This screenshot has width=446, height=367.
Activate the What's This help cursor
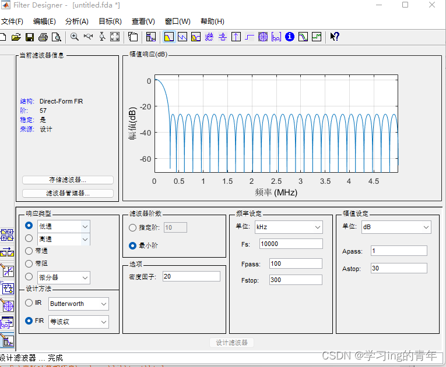[x=335, y=37]
